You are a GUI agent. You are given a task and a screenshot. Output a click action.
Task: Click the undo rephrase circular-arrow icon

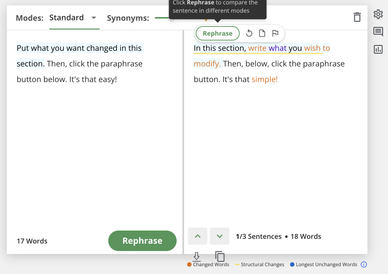[249, 33]
